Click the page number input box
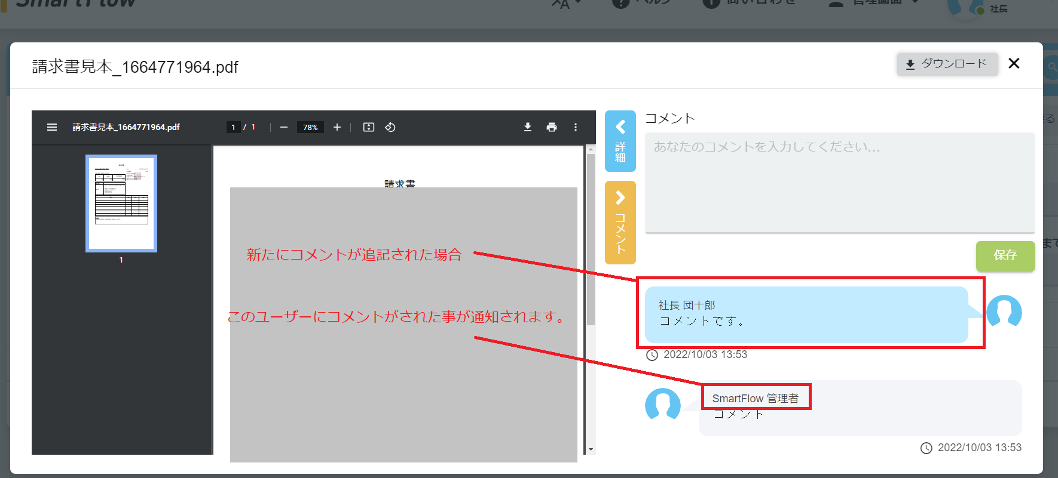The image size is (1058, 478). 233,127
